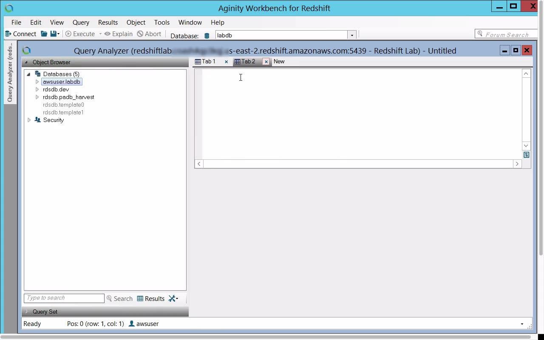Screen dimensions: 544x340
Task: Open the View menu
Action: tap(57, 23)
